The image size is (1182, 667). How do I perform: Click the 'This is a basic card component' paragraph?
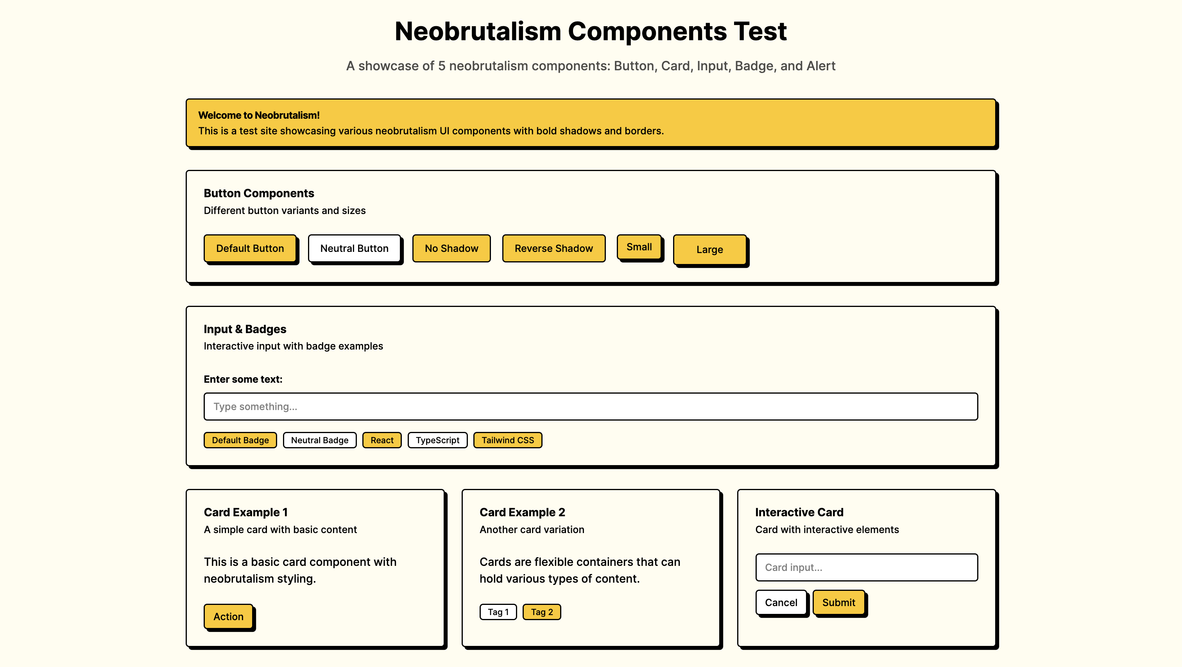click(300, 570)
